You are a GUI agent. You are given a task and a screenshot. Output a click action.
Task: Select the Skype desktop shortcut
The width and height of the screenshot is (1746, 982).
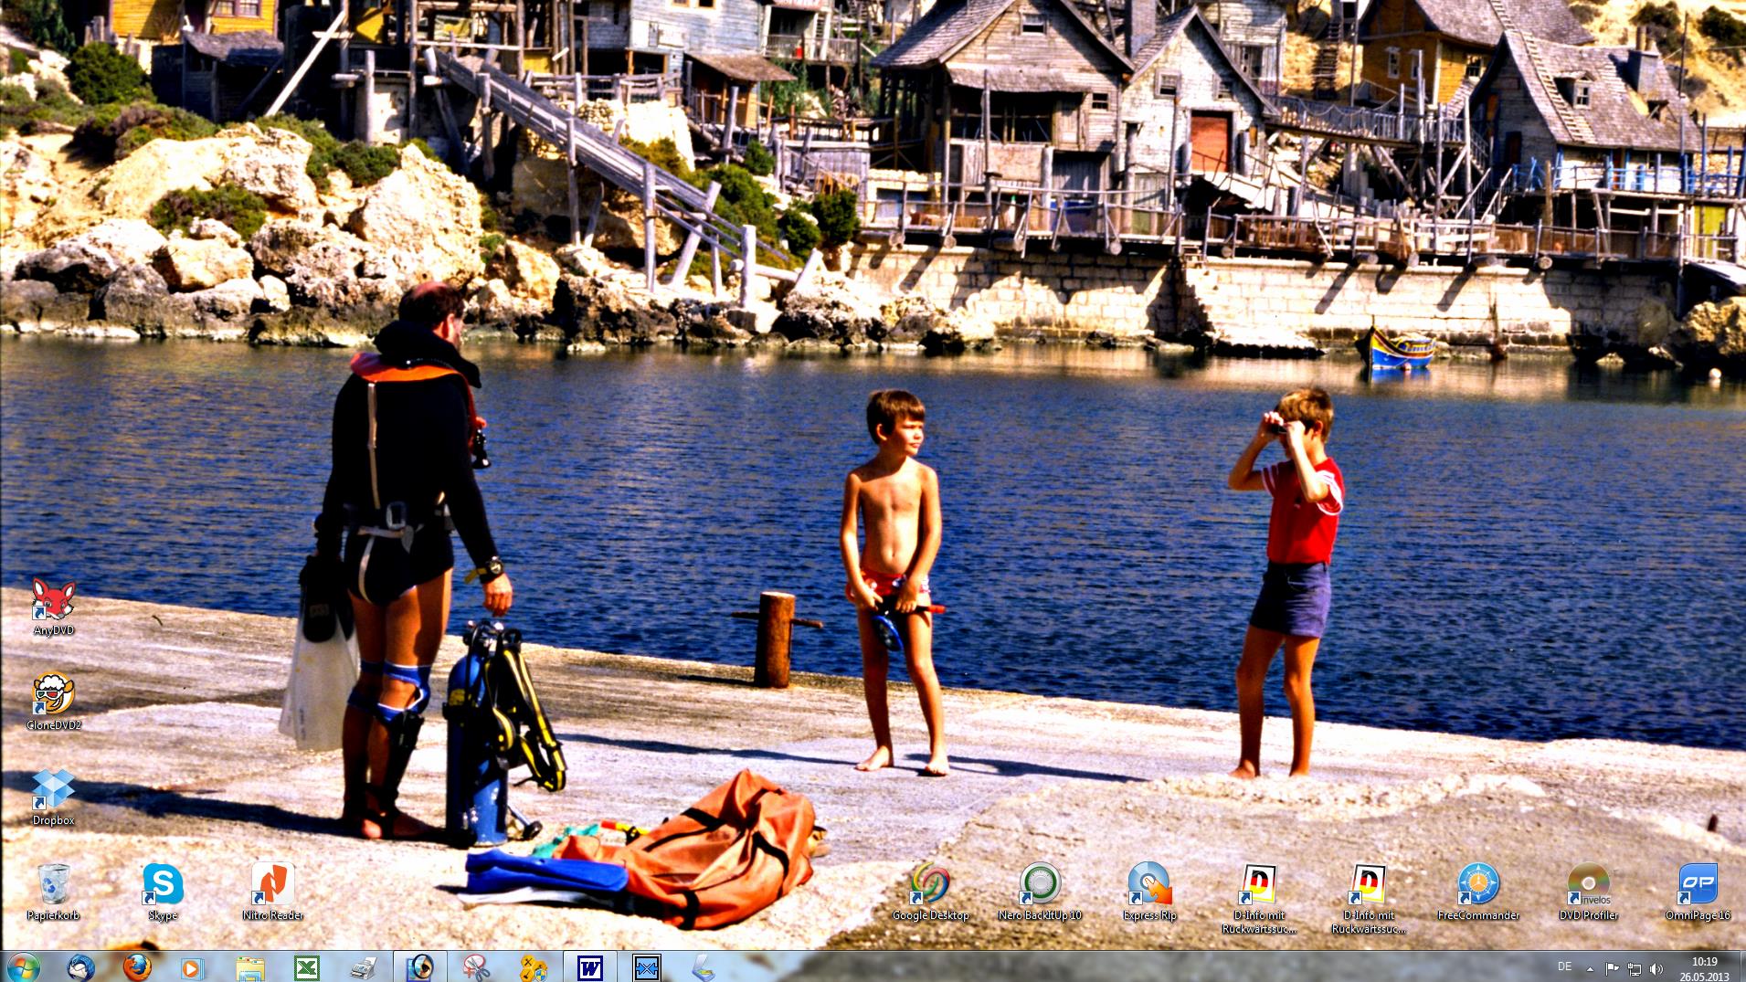tap(163, 886)
